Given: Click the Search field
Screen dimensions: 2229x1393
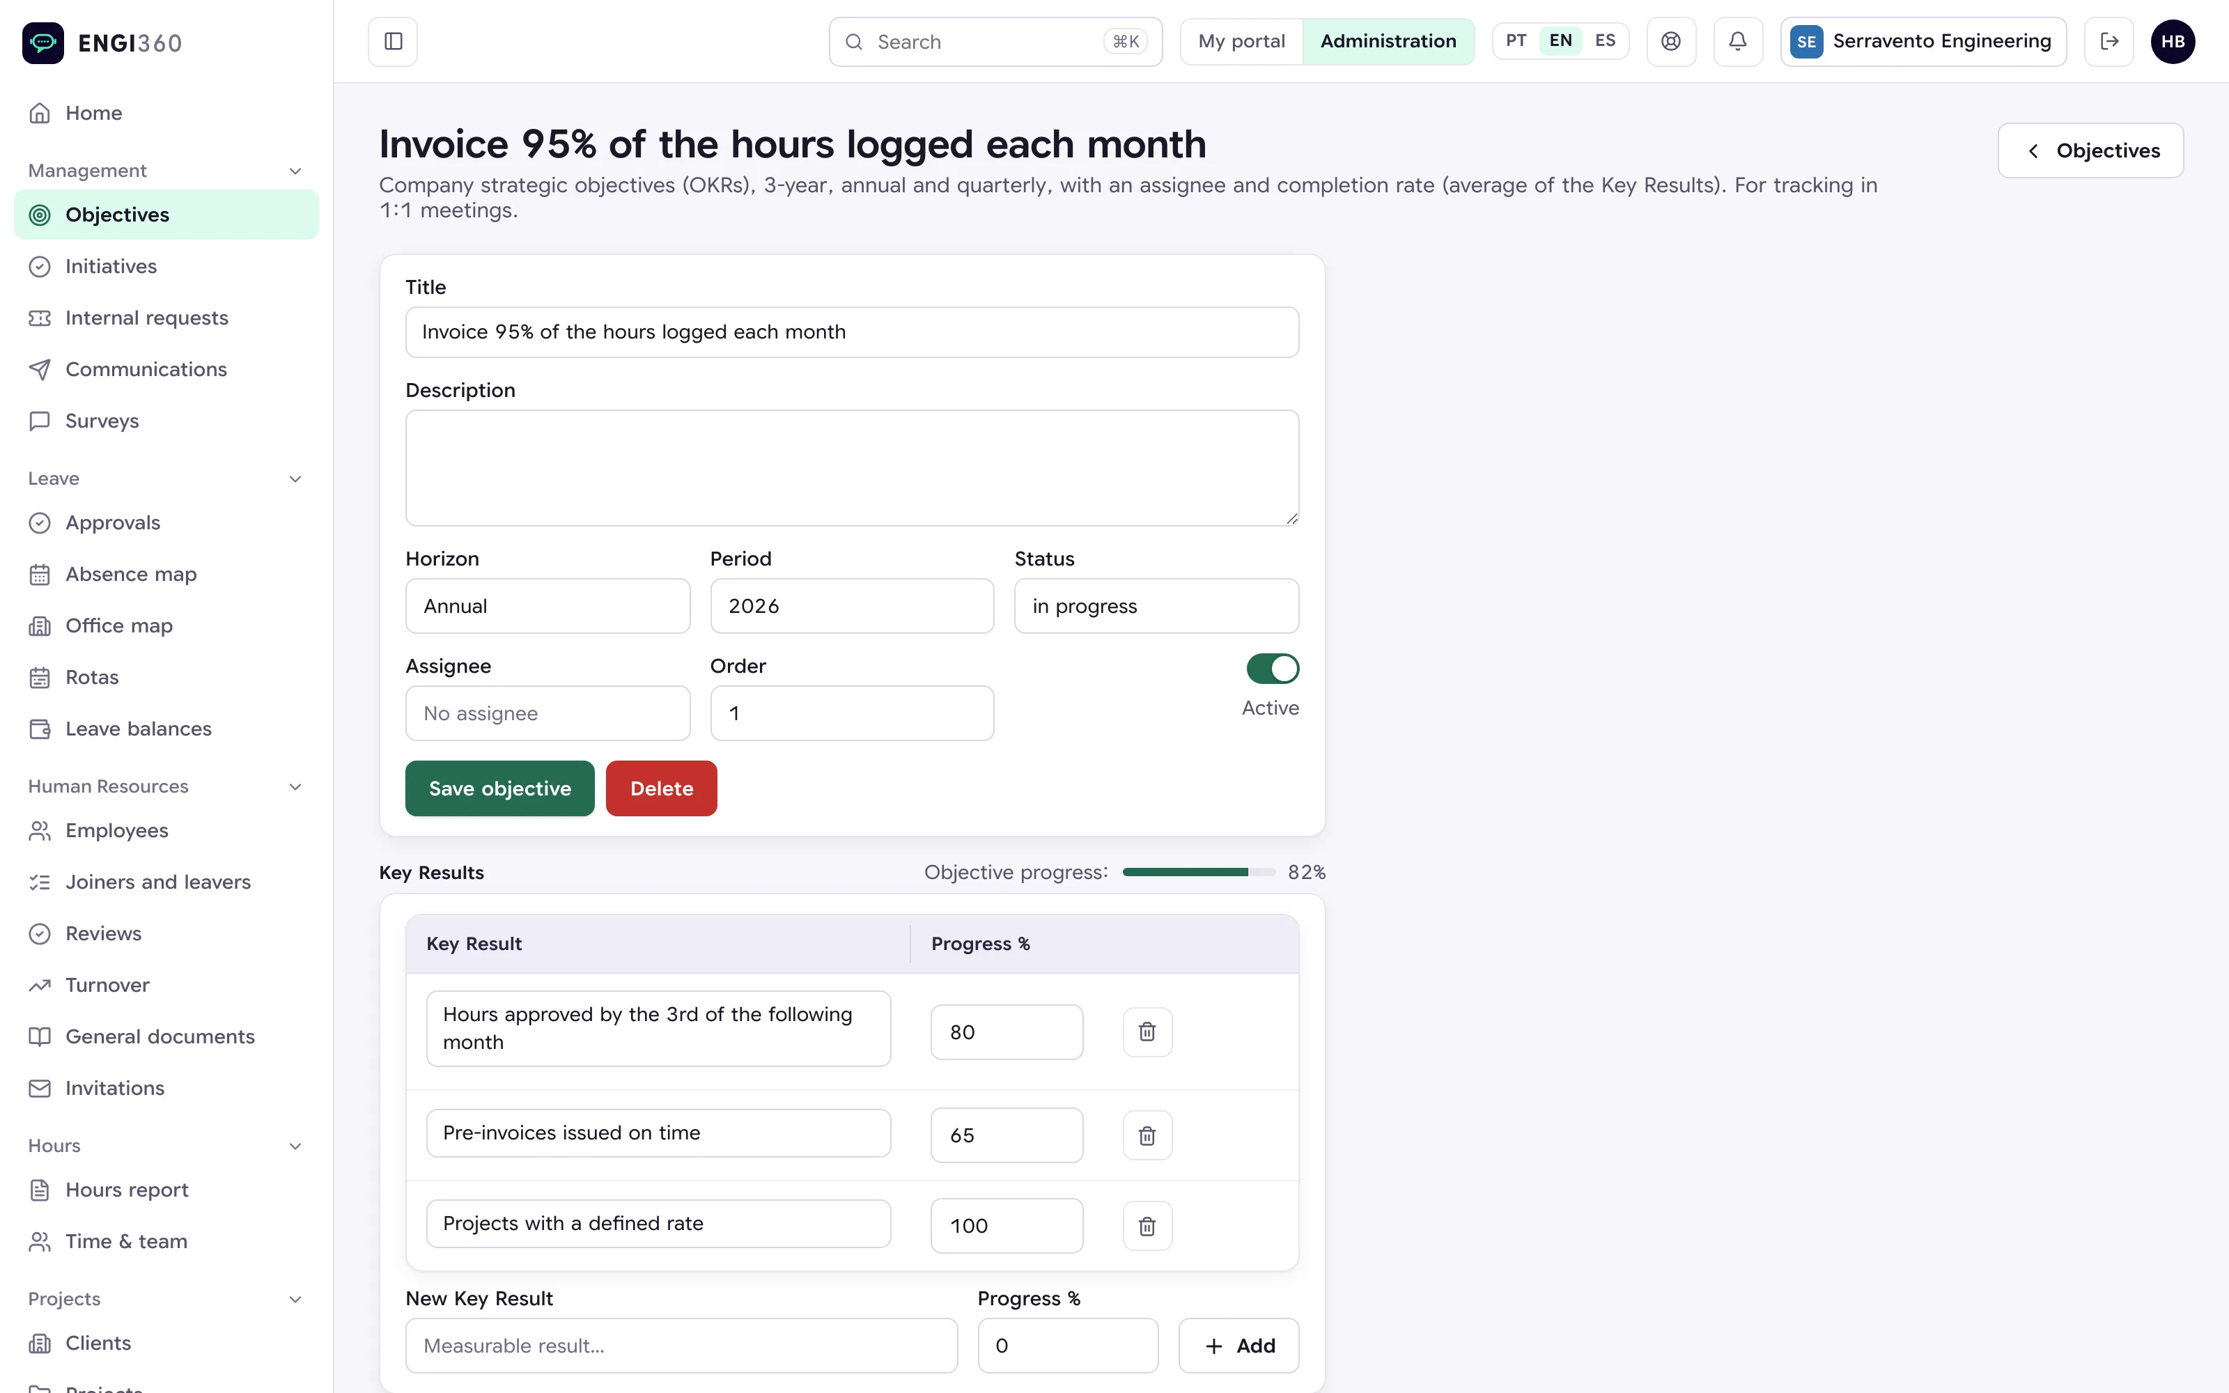Looking at the screenshot, I should [x=995, y=42].
